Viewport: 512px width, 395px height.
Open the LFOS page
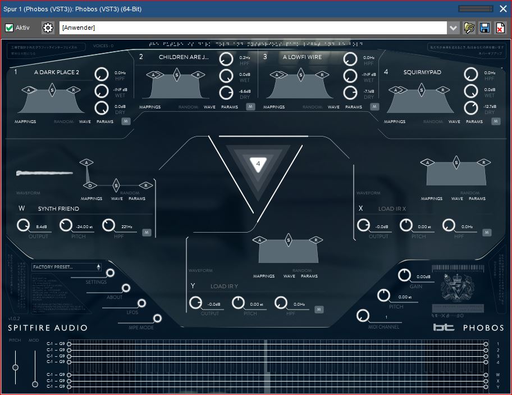(x=141, y=303)
